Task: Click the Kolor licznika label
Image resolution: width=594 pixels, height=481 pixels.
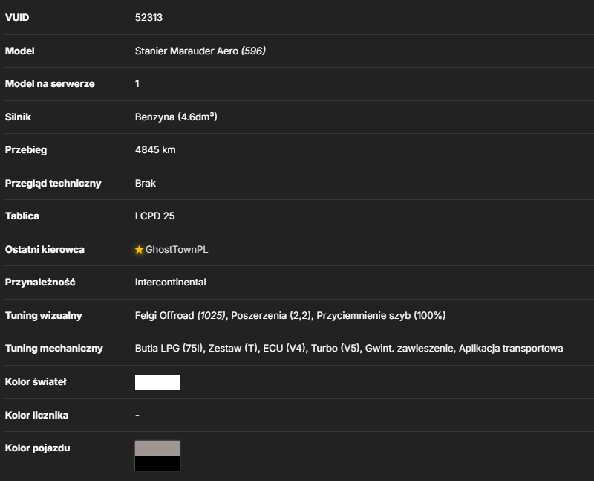Action: (x=36, y=416)
